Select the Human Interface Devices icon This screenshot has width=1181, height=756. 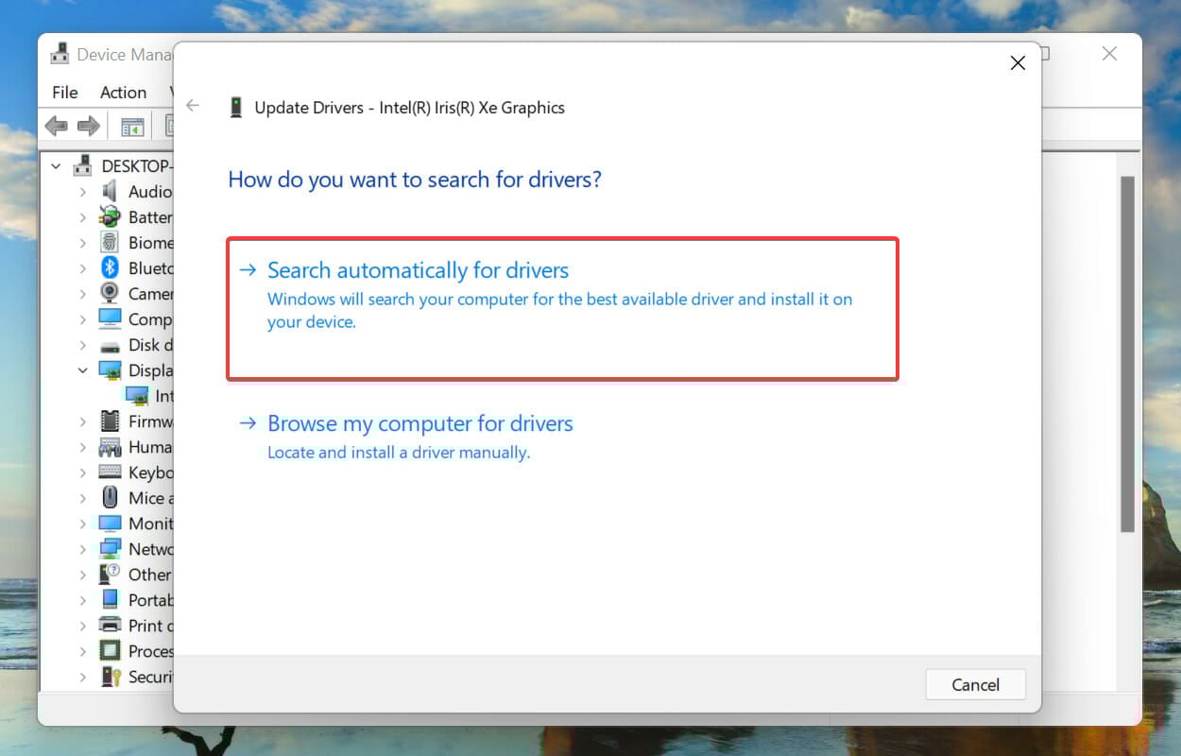click(111, 447)
